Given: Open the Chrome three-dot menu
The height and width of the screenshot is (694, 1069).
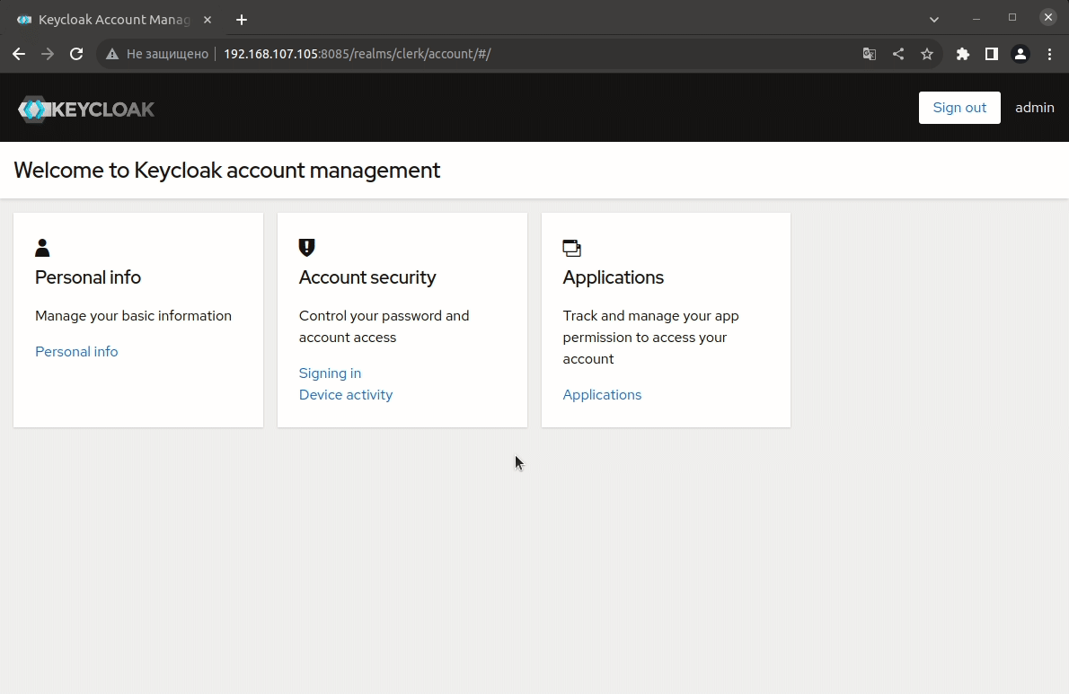Looking at the screenshot, I should (x=1049, y=54).
